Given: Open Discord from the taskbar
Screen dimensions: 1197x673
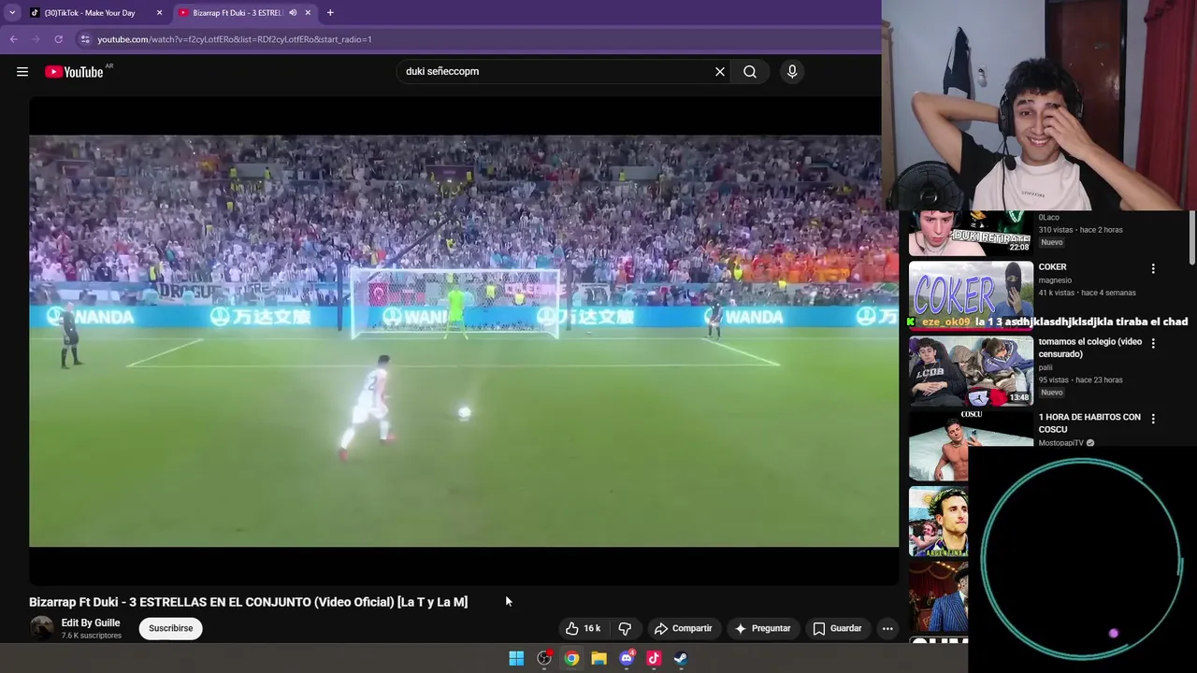Looking at the screenshot, I should coord(627,658).
